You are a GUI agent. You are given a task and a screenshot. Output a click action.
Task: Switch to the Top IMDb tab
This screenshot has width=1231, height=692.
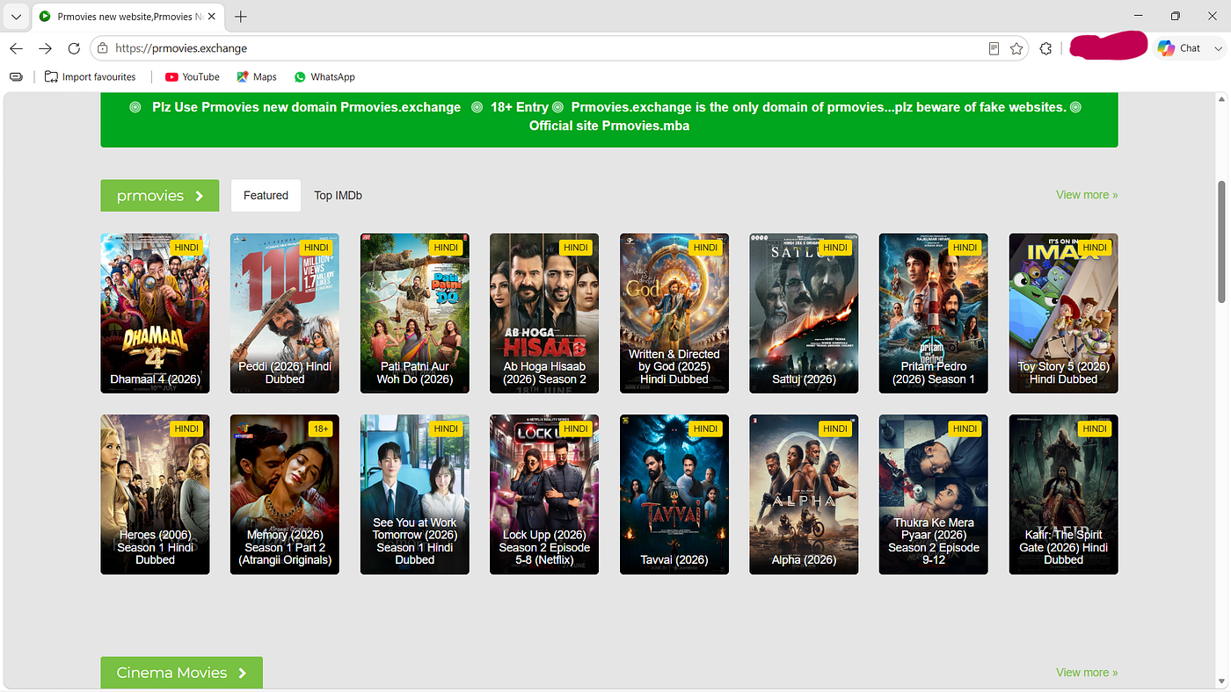338,196
